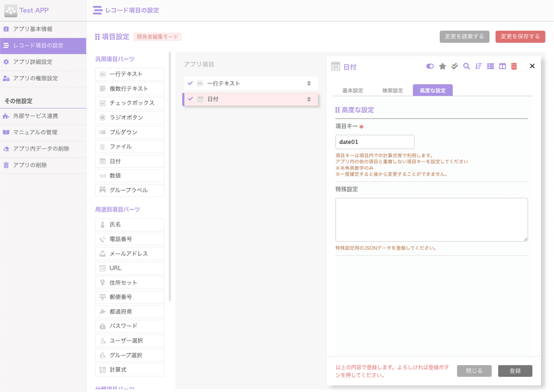554x392 pixels.
Task: Select the 高度な設定 tab
Action: click(x=432, y=90)
